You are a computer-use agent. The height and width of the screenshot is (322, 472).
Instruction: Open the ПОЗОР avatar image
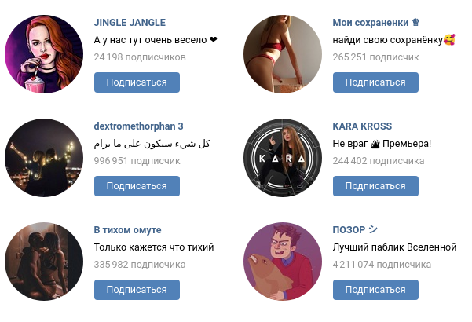(x=283, y=262)
